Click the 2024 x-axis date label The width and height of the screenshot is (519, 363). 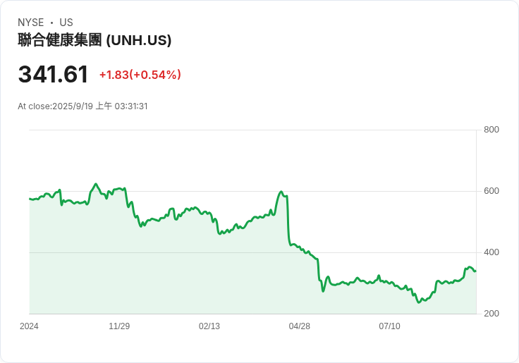click(x=30, y=326)
